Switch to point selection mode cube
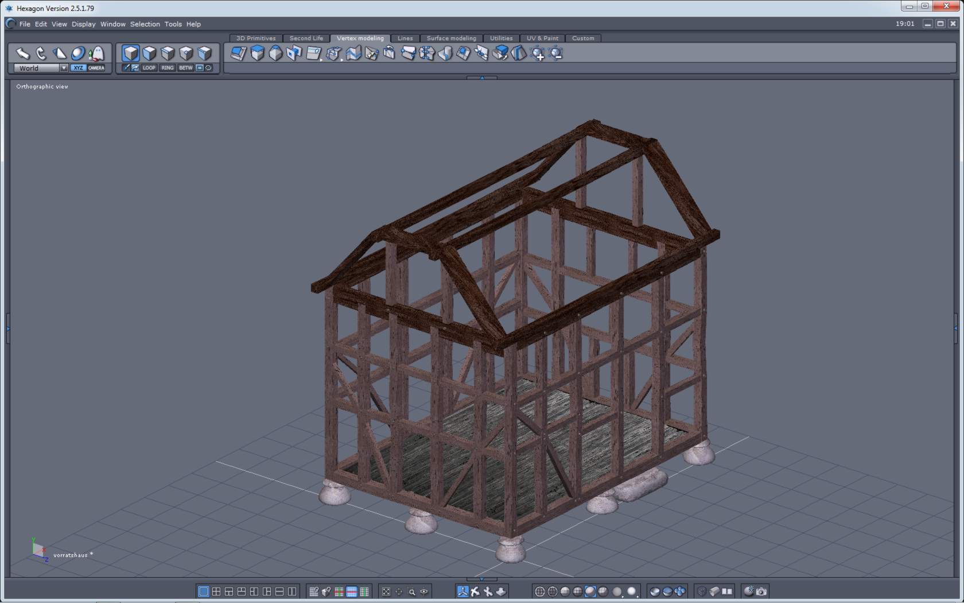 (x=186, y=53)
